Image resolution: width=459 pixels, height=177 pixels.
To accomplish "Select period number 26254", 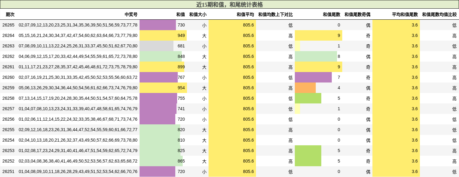I will click(x=8, y=140).
